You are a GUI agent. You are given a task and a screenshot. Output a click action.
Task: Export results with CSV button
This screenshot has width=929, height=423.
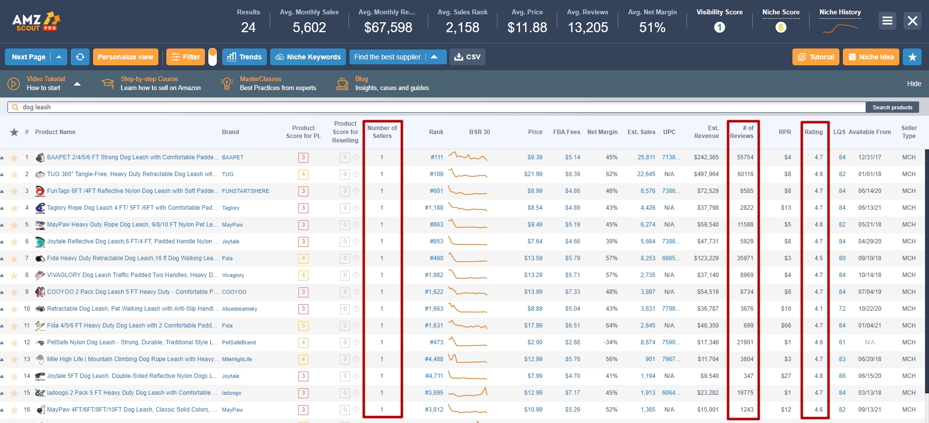tap(467, 57)
